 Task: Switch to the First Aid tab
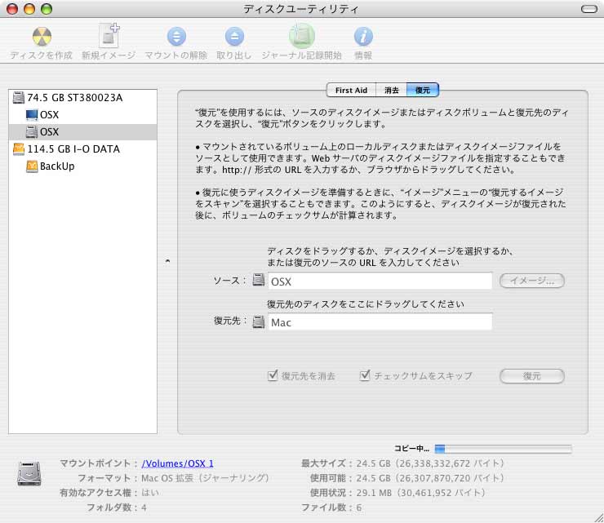[350, 91]
